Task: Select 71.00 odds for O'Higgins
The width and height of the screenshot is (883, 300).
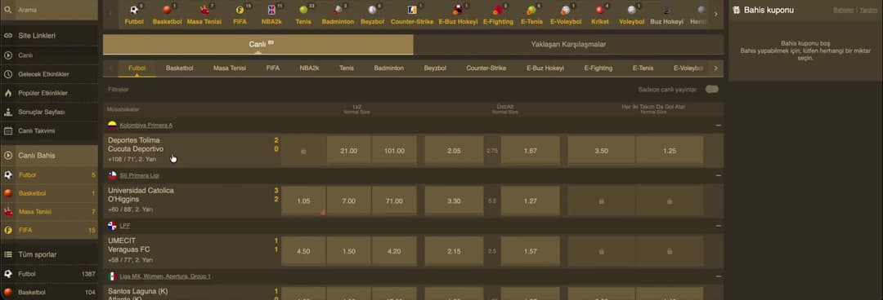Action: pos(394,201)
